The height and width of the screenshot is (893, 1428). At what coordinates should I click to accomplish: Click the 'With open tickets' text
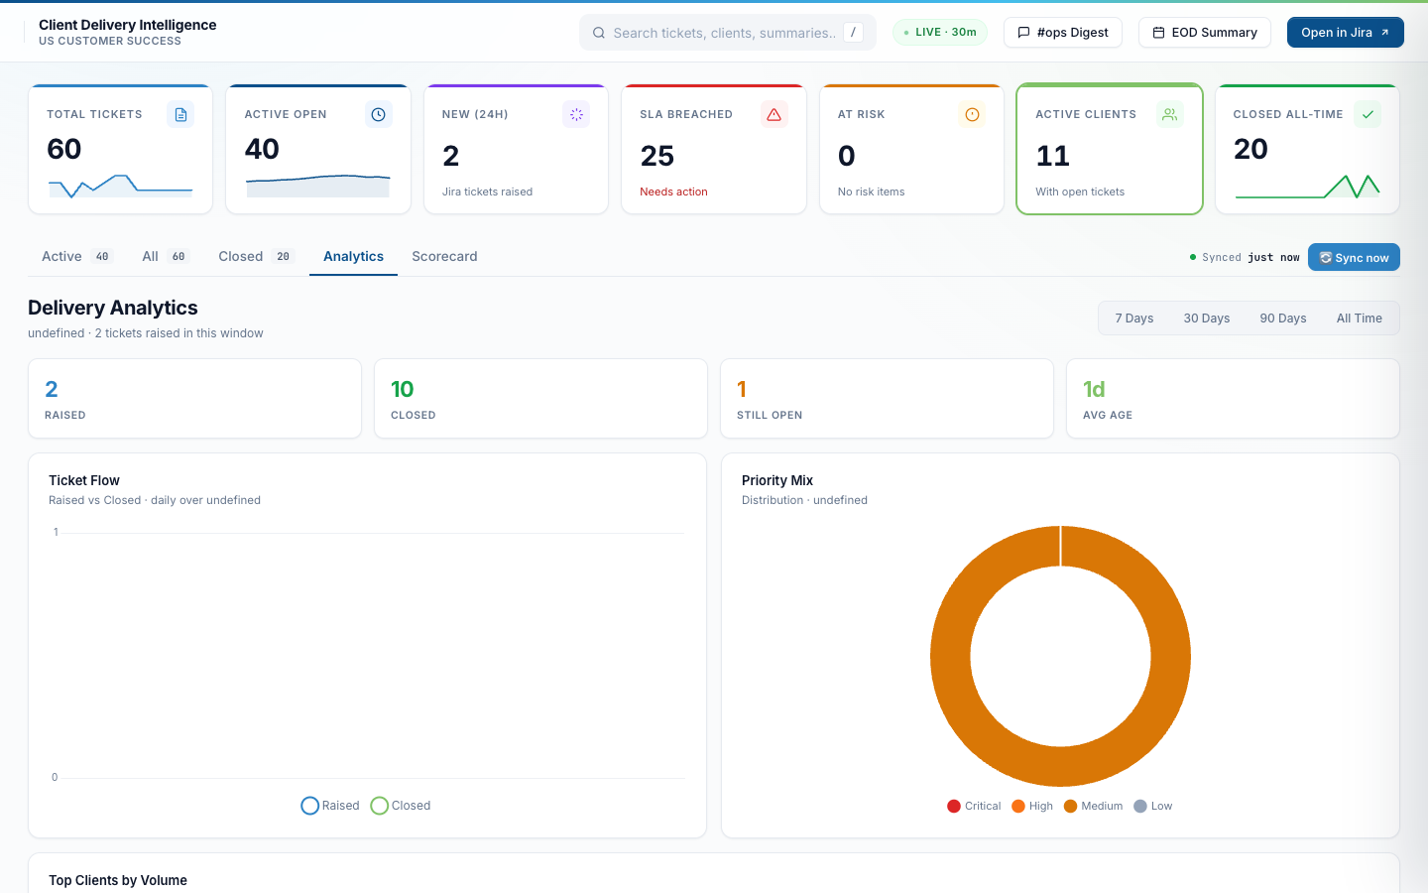(x=1080, y=191)
